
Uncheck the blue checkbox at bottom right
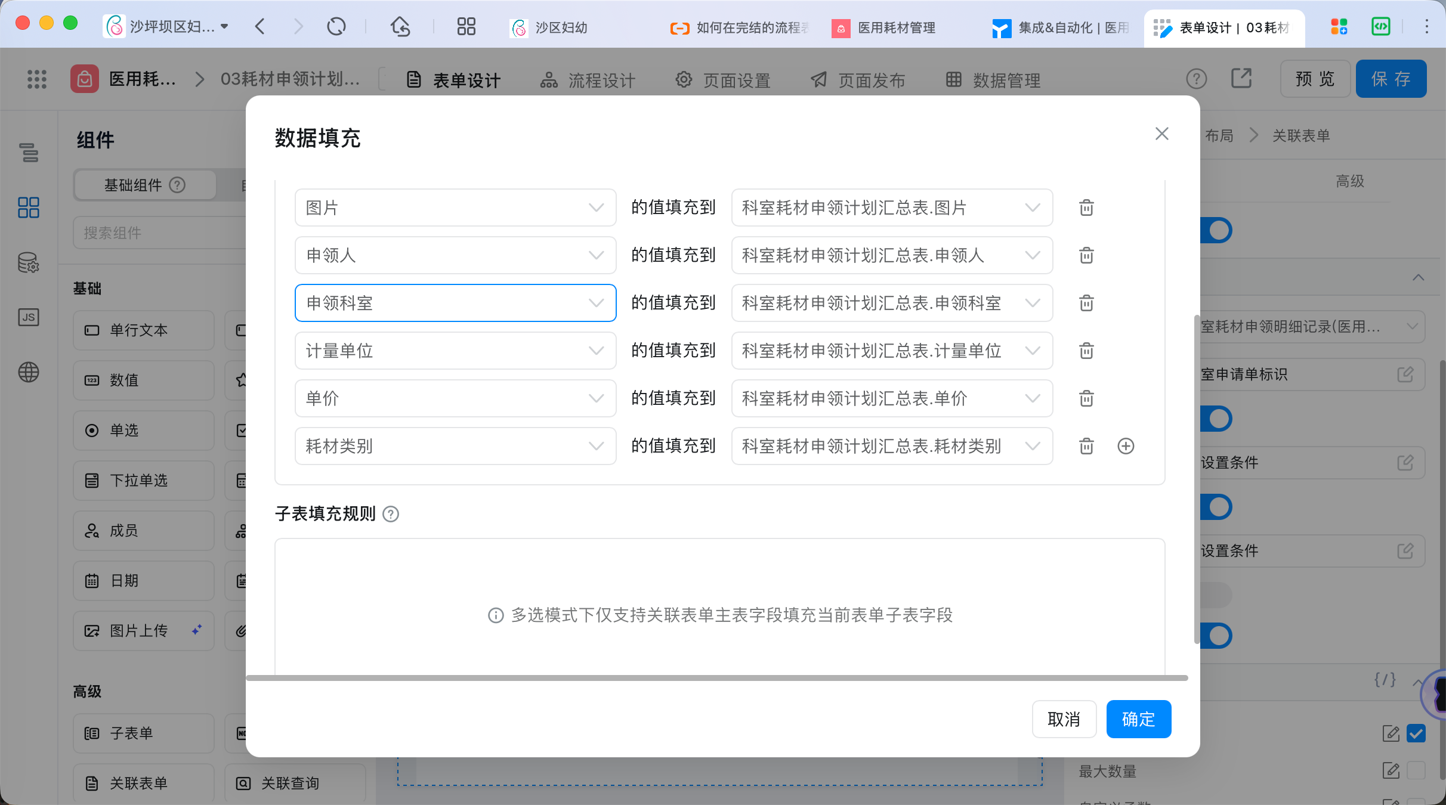click(x=1416, y=733)
